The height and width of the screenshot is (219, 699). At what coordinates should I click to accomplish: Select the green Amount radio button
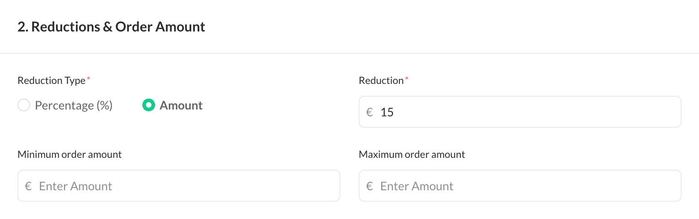149,105
